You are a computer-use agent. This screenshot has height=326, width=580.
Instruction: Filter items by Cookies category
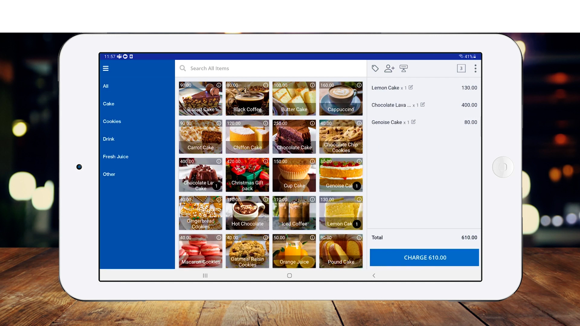point(112,121)
